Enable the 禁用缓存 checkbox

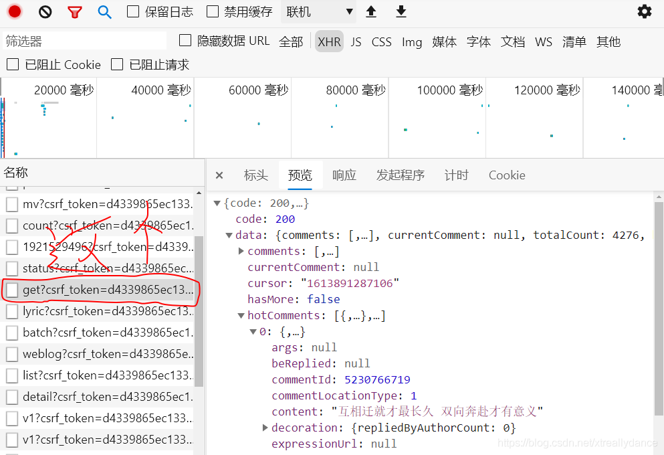tap(213, 11)
